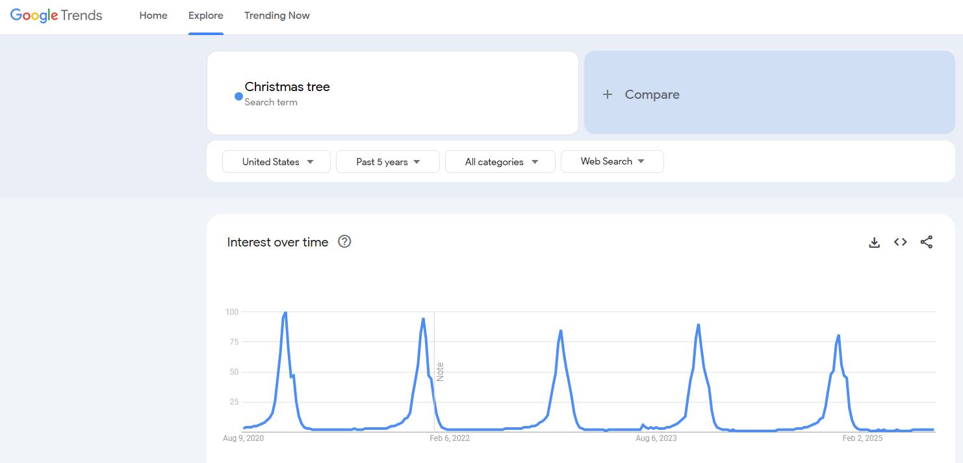Go to the Home tab
Viewport: 963px width, 463px height.
pos(153,15)
